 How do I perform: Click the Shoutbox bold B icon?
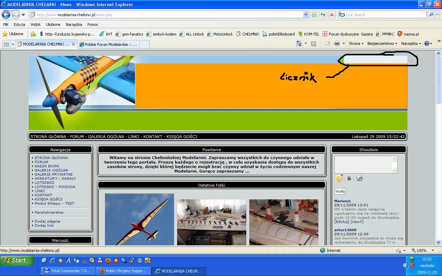(x=349, y=178)
